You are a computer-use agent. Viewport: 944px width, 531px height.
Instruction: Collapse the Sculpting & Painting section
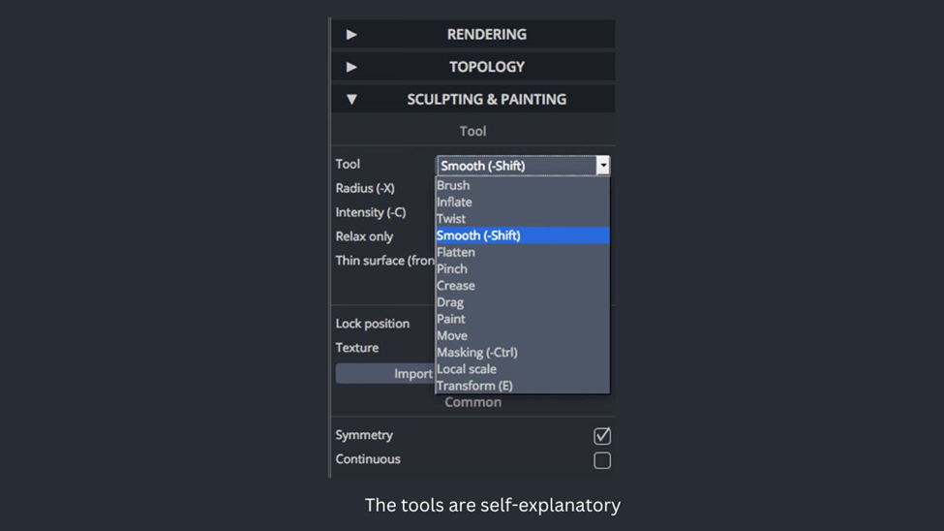click(473, 100)
